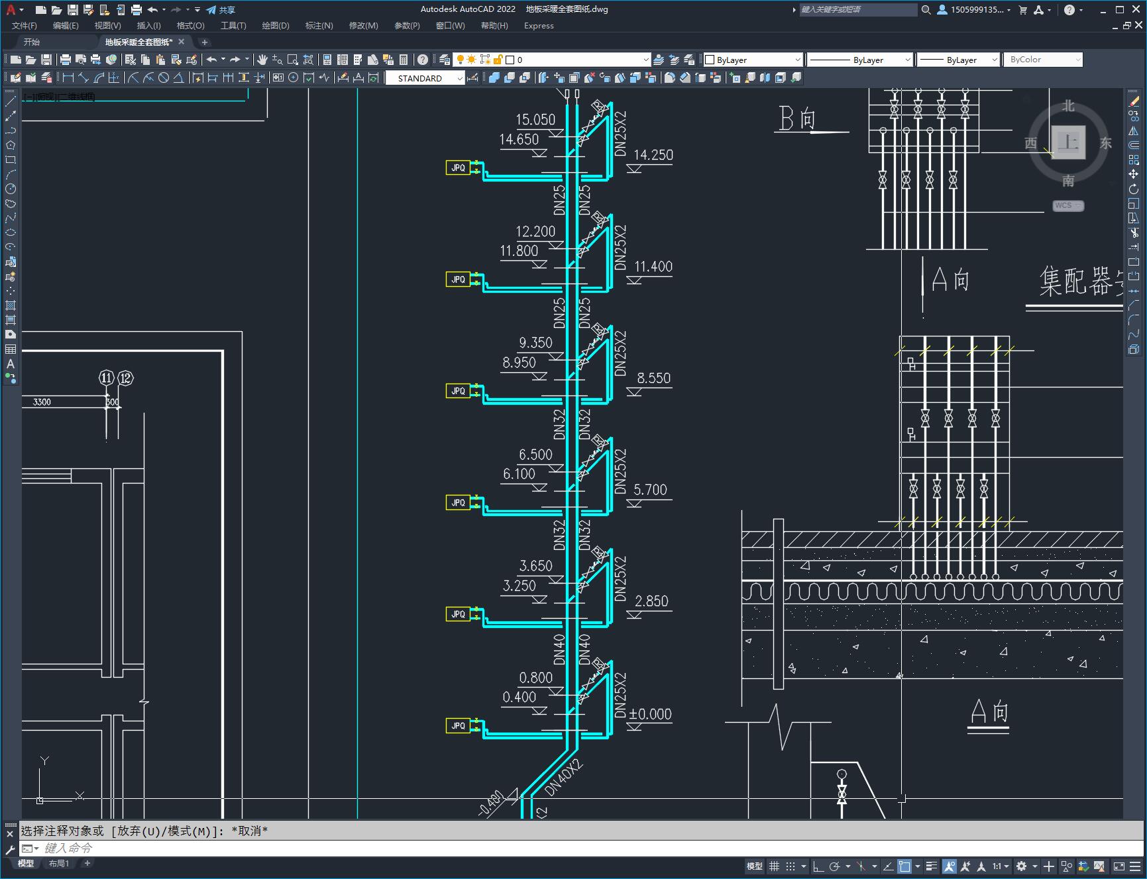
Task: Click the Zoom Window icon
Action: [293, 60]
